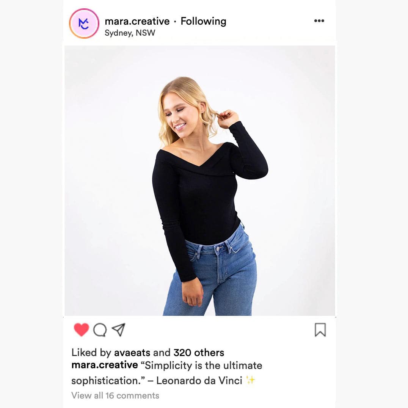Open the three-dot more options menu
The width and height of the screenshot is (408, 408).
click(x=319, y=21)
